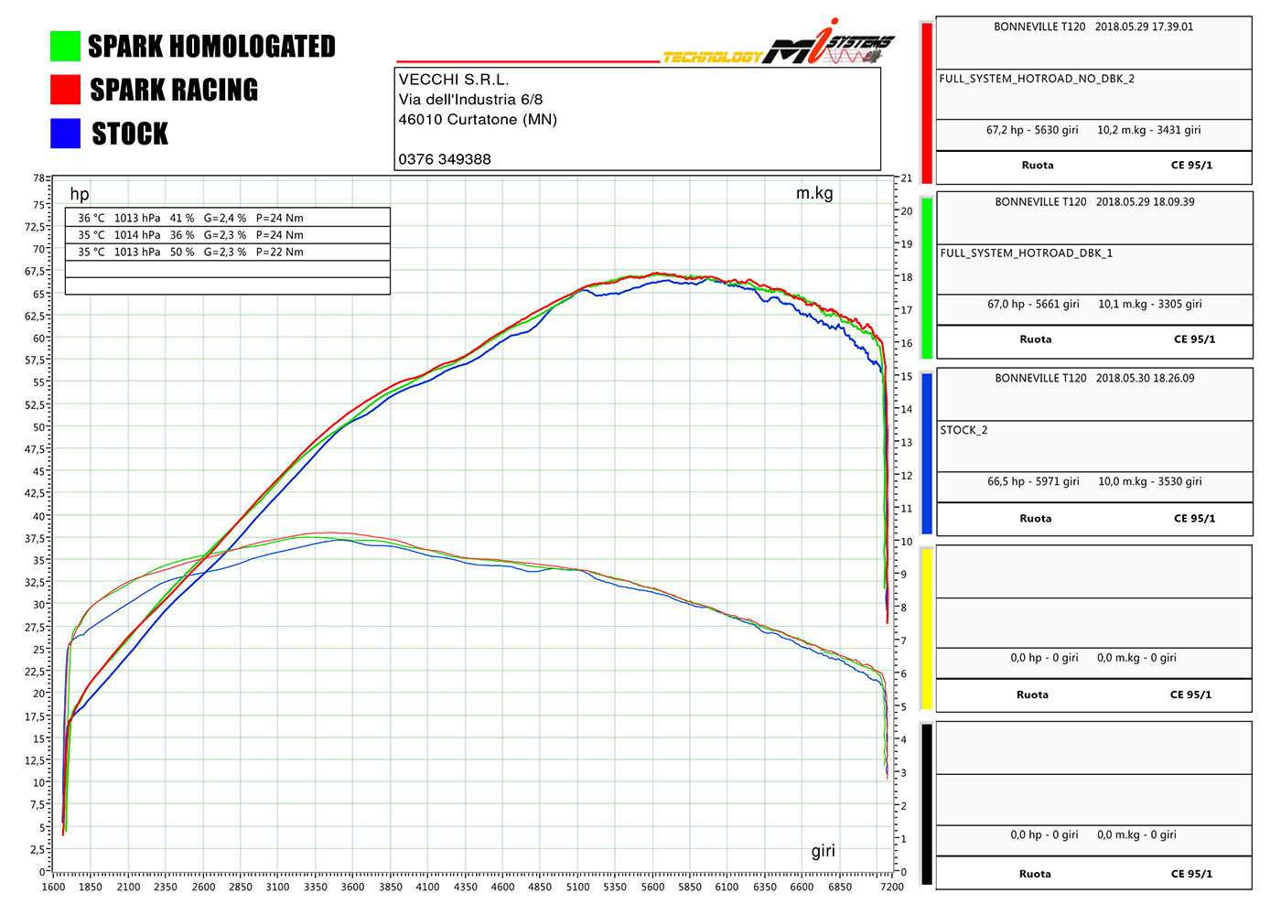The height and width of the screenshot is (915, 1281).
Task: Click the STOCK_2 run name field
Action: tap(964, 430)
